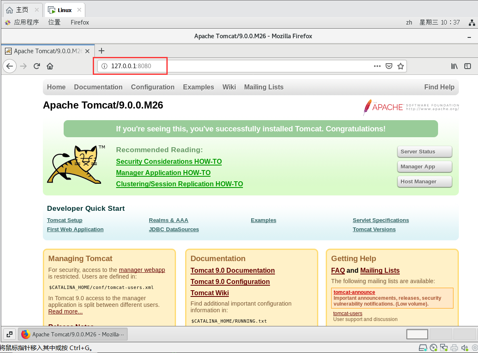Open Examples in Tomcat navigation bar

pos(198,87)
